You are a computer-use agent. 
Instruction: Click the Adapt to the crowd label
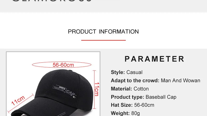click(135, 80)
